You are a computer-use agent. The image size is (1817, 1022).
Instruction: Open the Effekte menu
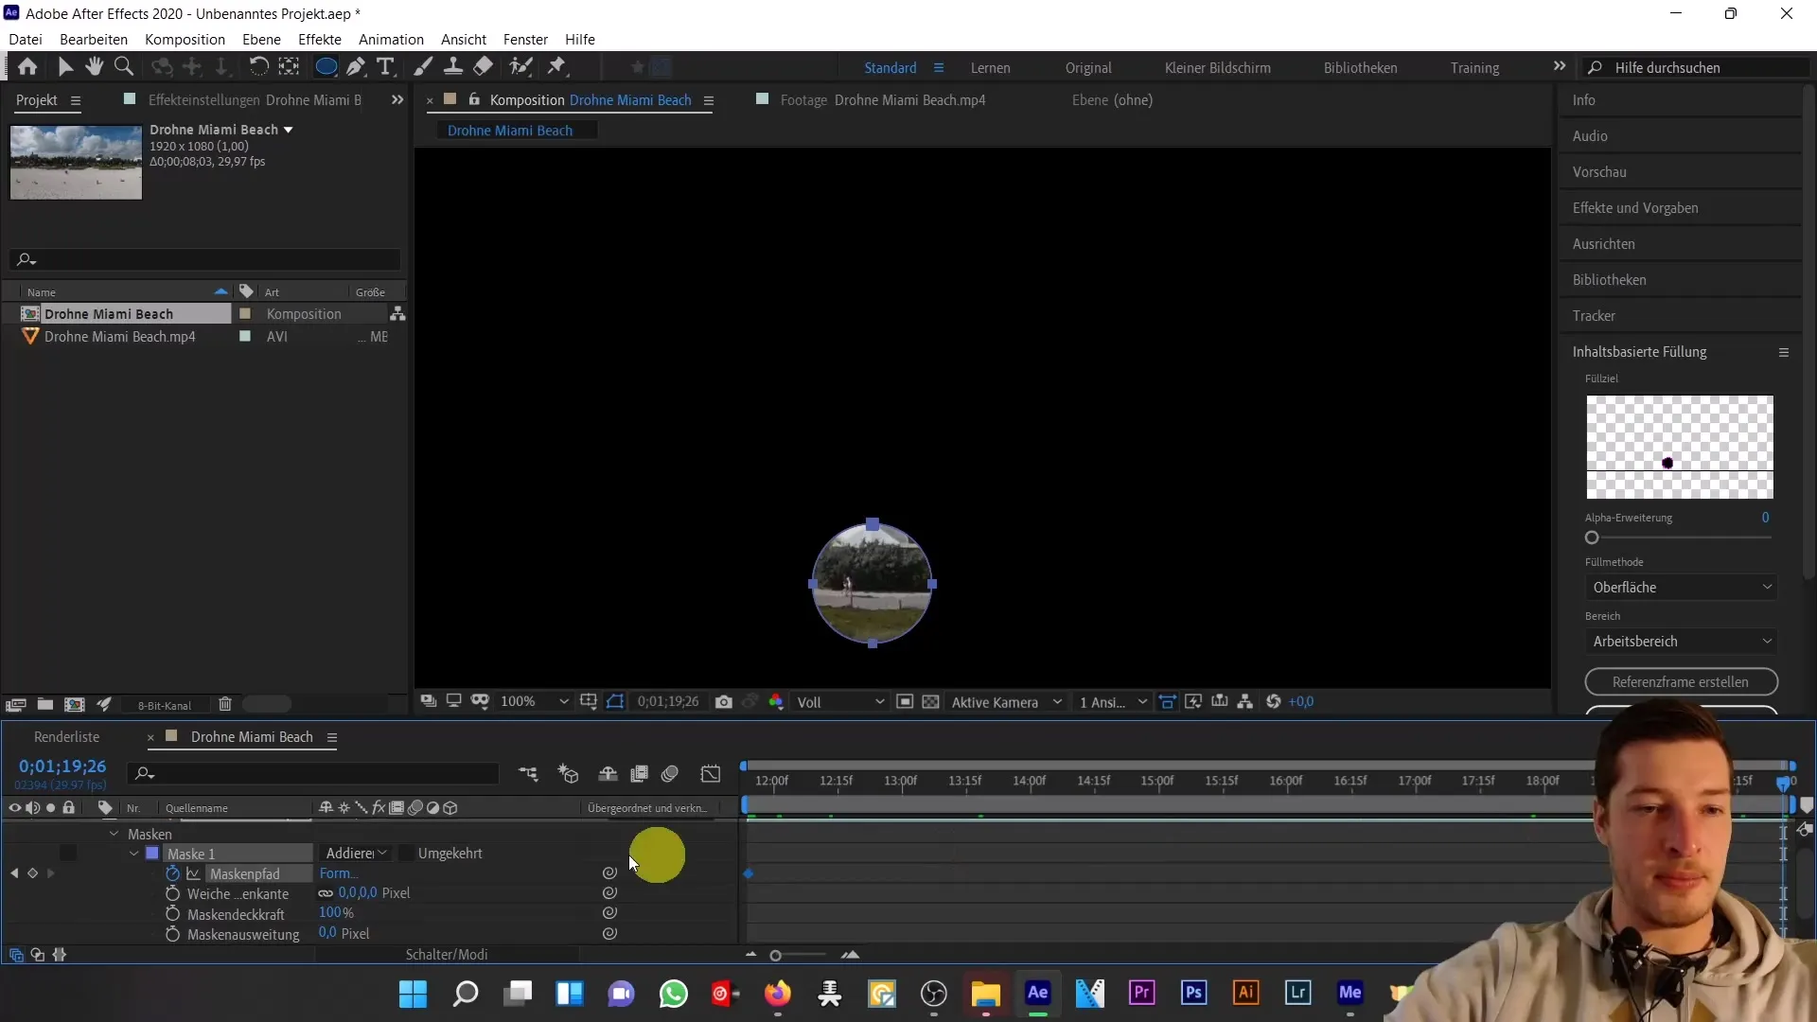[320, 39]
